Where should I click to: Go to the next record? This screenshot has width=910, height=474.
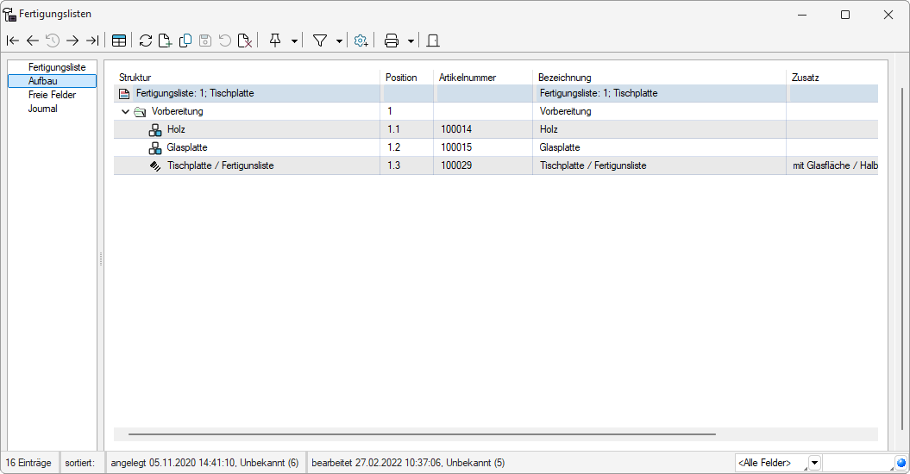[x=72, y=41]
